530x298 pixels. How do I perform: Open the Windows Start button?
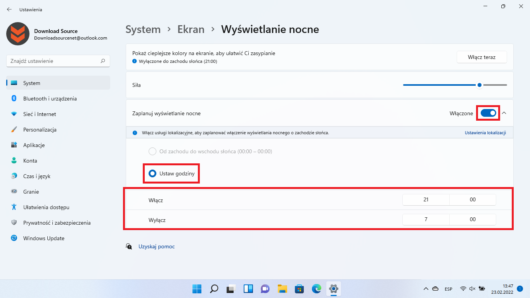(x=197, y=289)
